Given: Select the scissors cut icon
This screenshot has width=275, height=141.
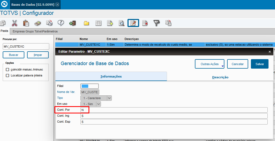Looking at the screenshot, I should 15,23.
